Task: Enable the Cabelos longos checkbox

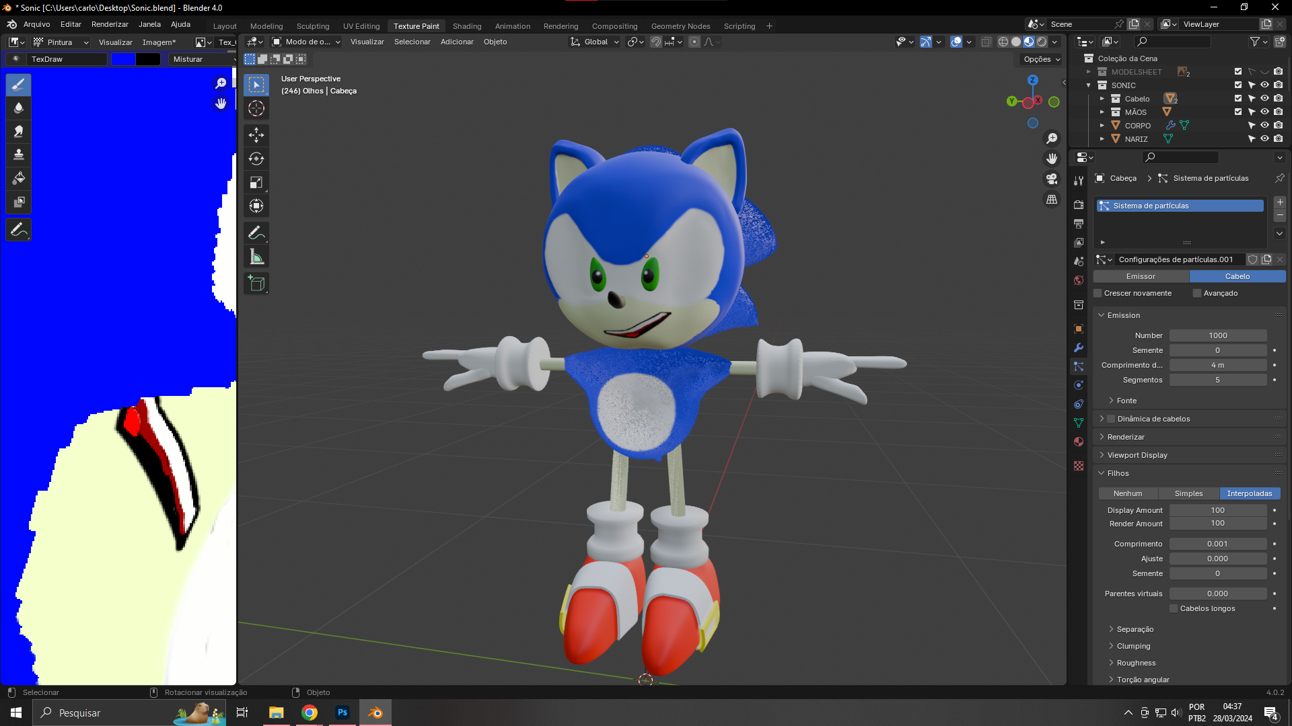Action: pyautogui.click(x=1174, y=608)
